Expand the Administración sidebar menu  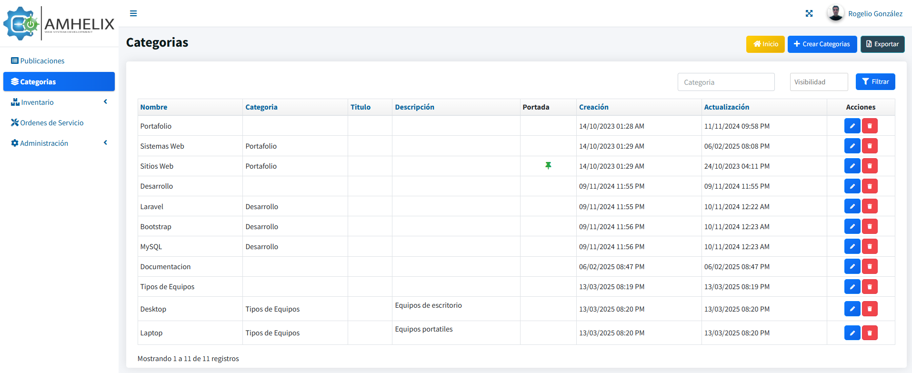[x=59, y=143]
